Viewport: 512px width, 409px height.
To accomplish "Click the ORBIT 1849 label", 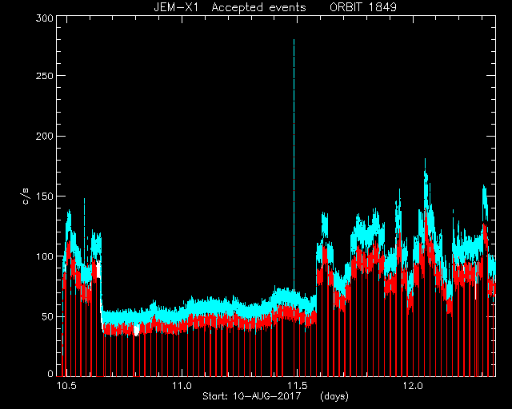I will click(363, 7).
